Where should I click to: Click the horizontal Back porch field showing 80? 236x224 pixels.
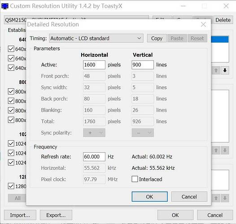[94, 99]
